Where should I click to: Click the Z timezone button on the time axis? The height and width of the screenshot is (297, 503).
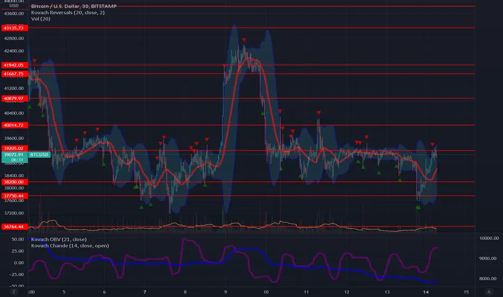14,292
